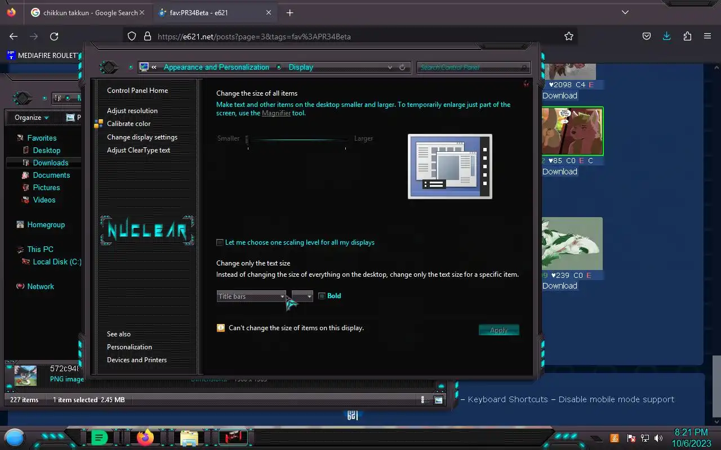Open the Firefox extensions puzzle icon
This screenshot has width=721, height=450.
pos(687,36)
